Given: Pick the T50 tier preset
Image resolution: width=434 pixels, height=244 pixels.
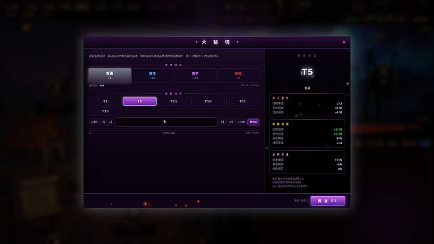Looking at the screenshot, I should click(208, 101).
